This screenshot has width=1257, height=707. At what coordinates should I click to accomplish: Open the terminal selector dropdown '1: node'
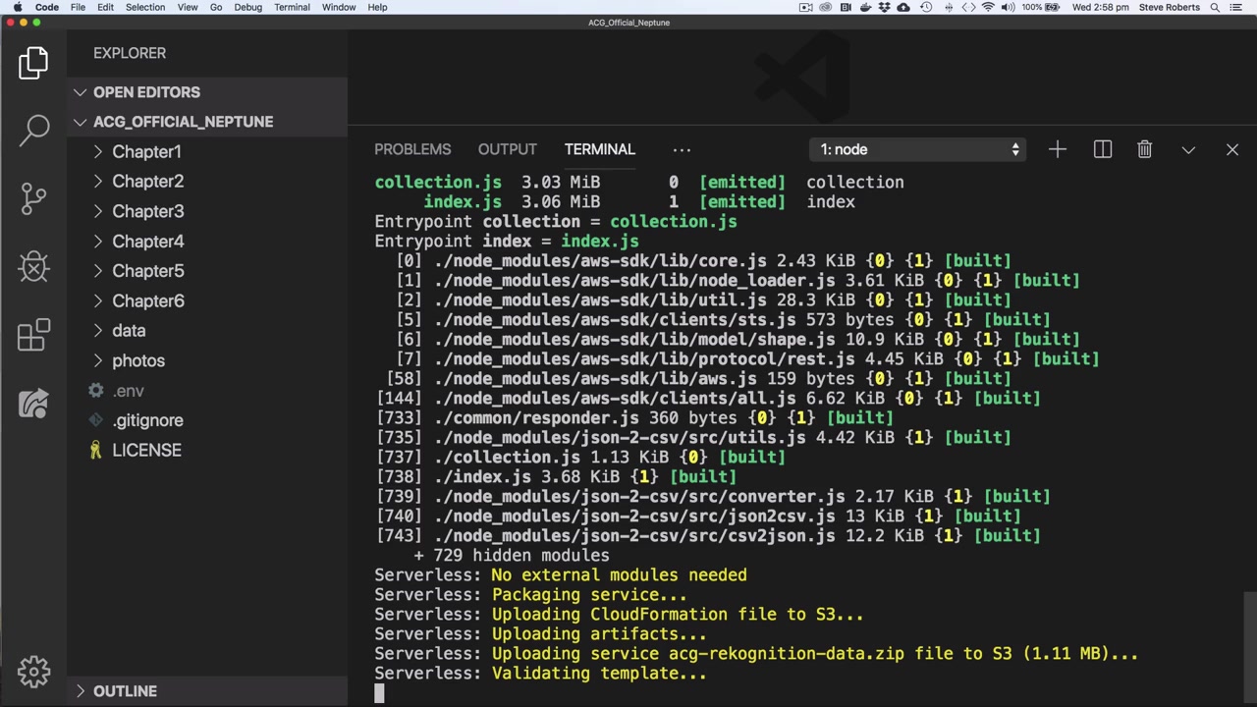click(x=920, y=149)
